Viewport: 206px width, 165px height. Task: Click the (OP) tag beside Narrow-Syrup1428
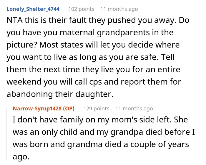(x=69, y=109)
